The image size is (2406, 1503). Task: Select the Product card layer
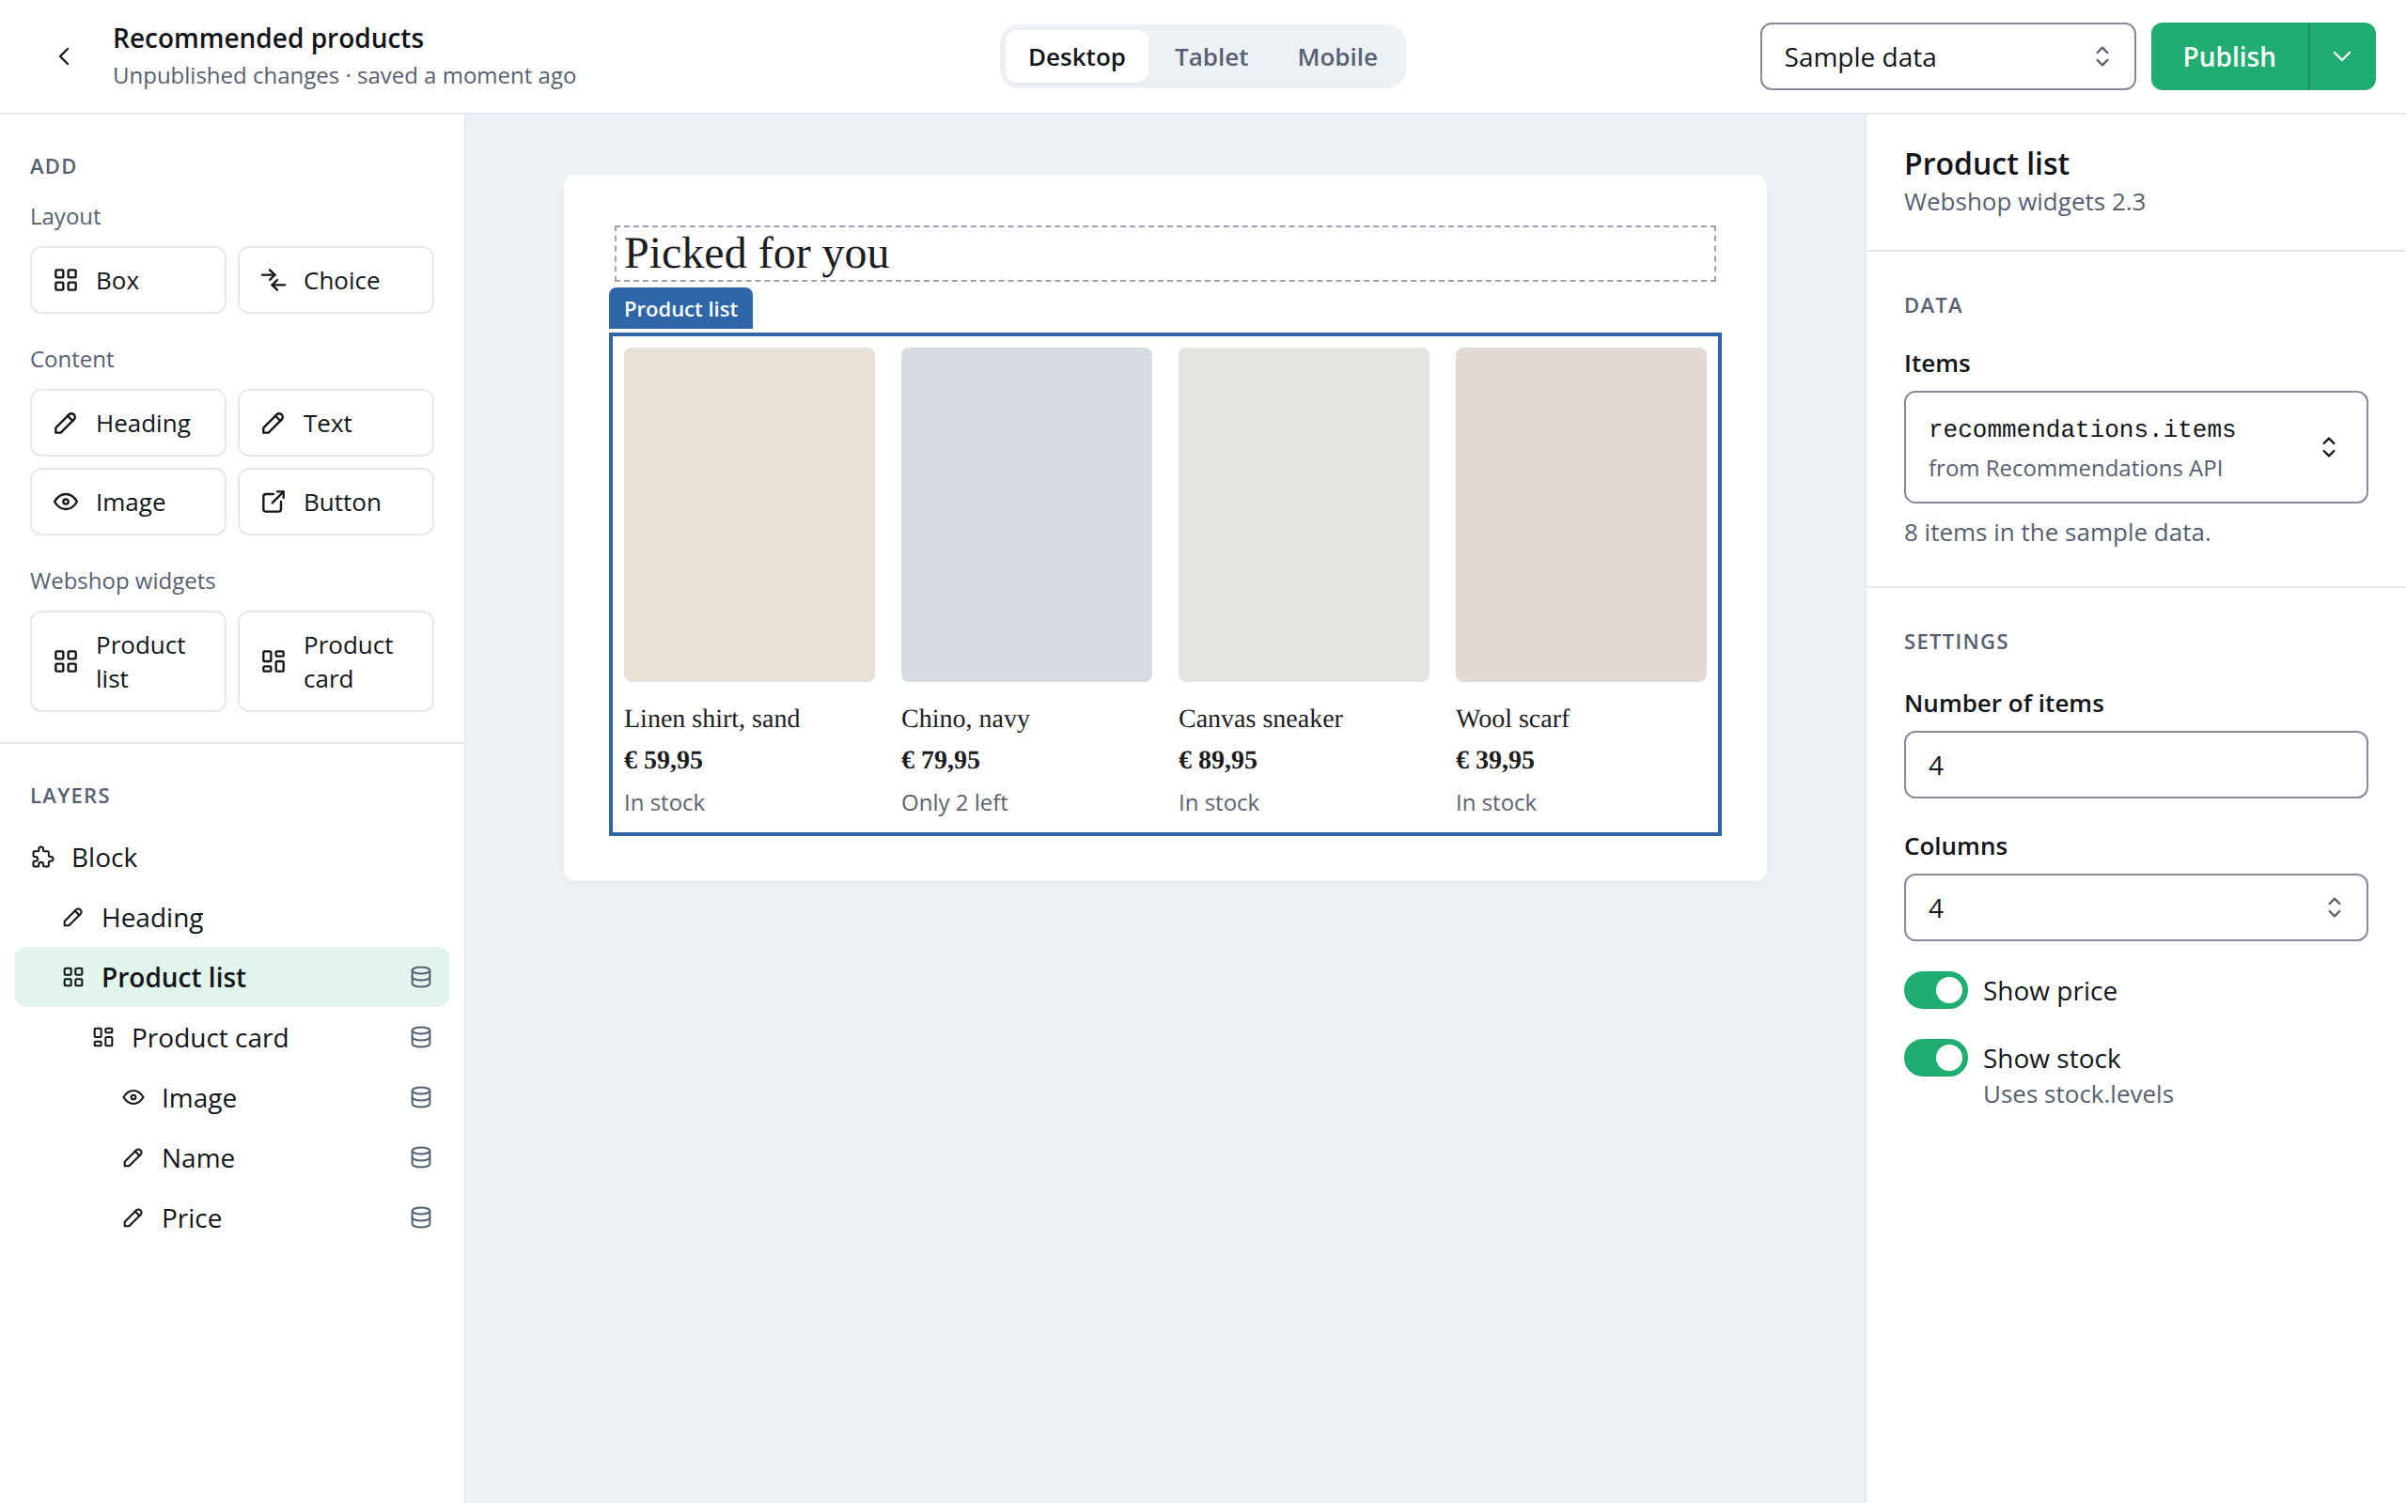coord(231,1038)
